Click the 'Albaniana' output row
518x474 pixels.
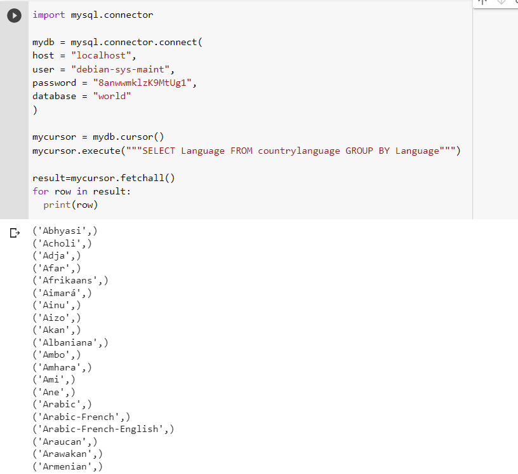(x=70, y=342)
